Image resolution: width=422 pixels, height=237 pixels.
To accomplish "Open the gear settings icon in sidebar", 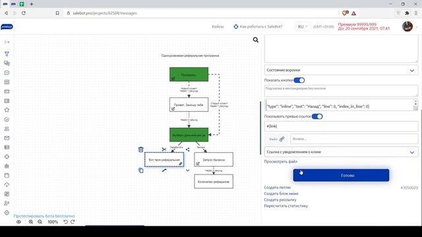I will coord(7,213).
